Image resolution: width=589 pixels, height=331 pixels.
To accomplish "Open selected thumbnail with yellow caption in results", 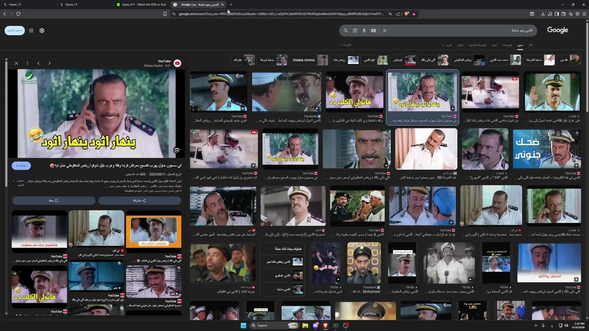I will tap(422, 91).
